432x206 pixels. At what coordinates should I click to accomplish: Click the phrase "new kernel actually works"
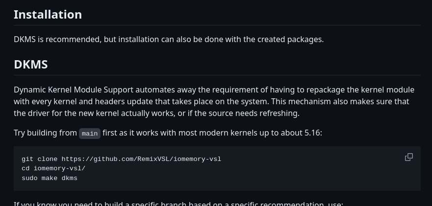(x=127, y=114)
